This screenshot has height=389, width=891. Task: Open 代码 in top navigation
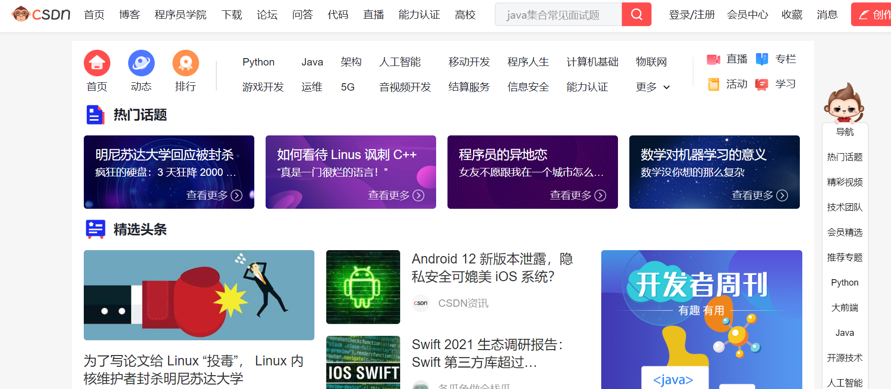pos(338,15)
